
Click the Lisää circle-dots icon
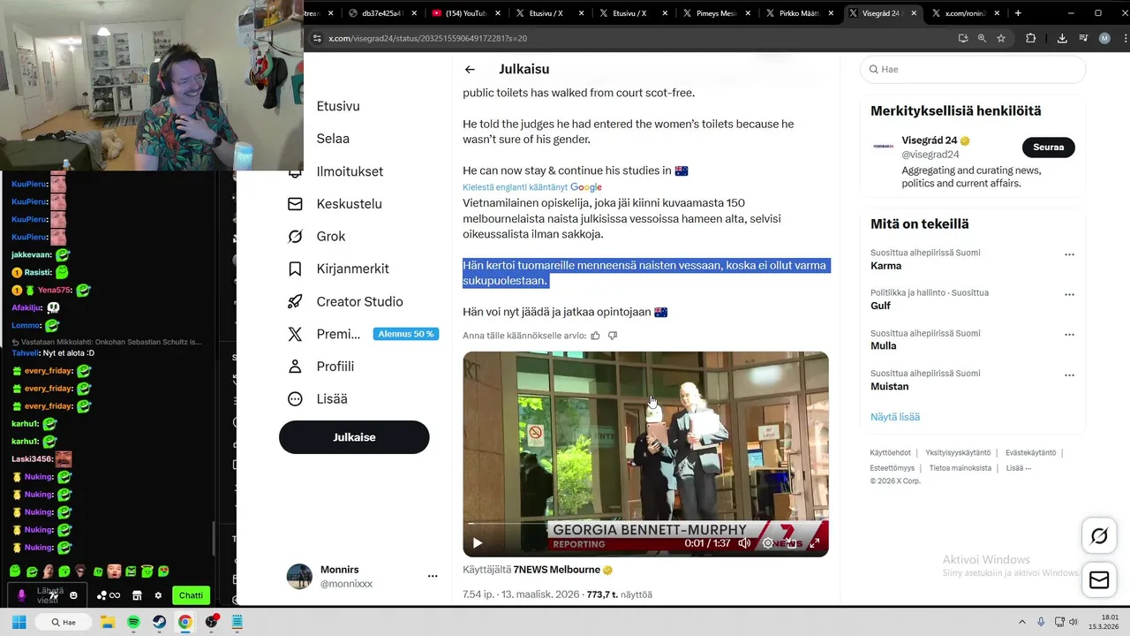click(296, 398)
